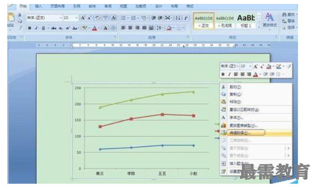This screenshot has height=191, width=313.
Task: Apply subscript formatting in the ribbon
Action: click(x=61, y=28)
